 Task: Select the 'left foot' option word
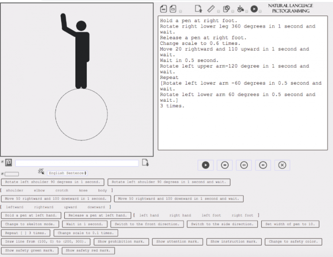pos(211,215)
